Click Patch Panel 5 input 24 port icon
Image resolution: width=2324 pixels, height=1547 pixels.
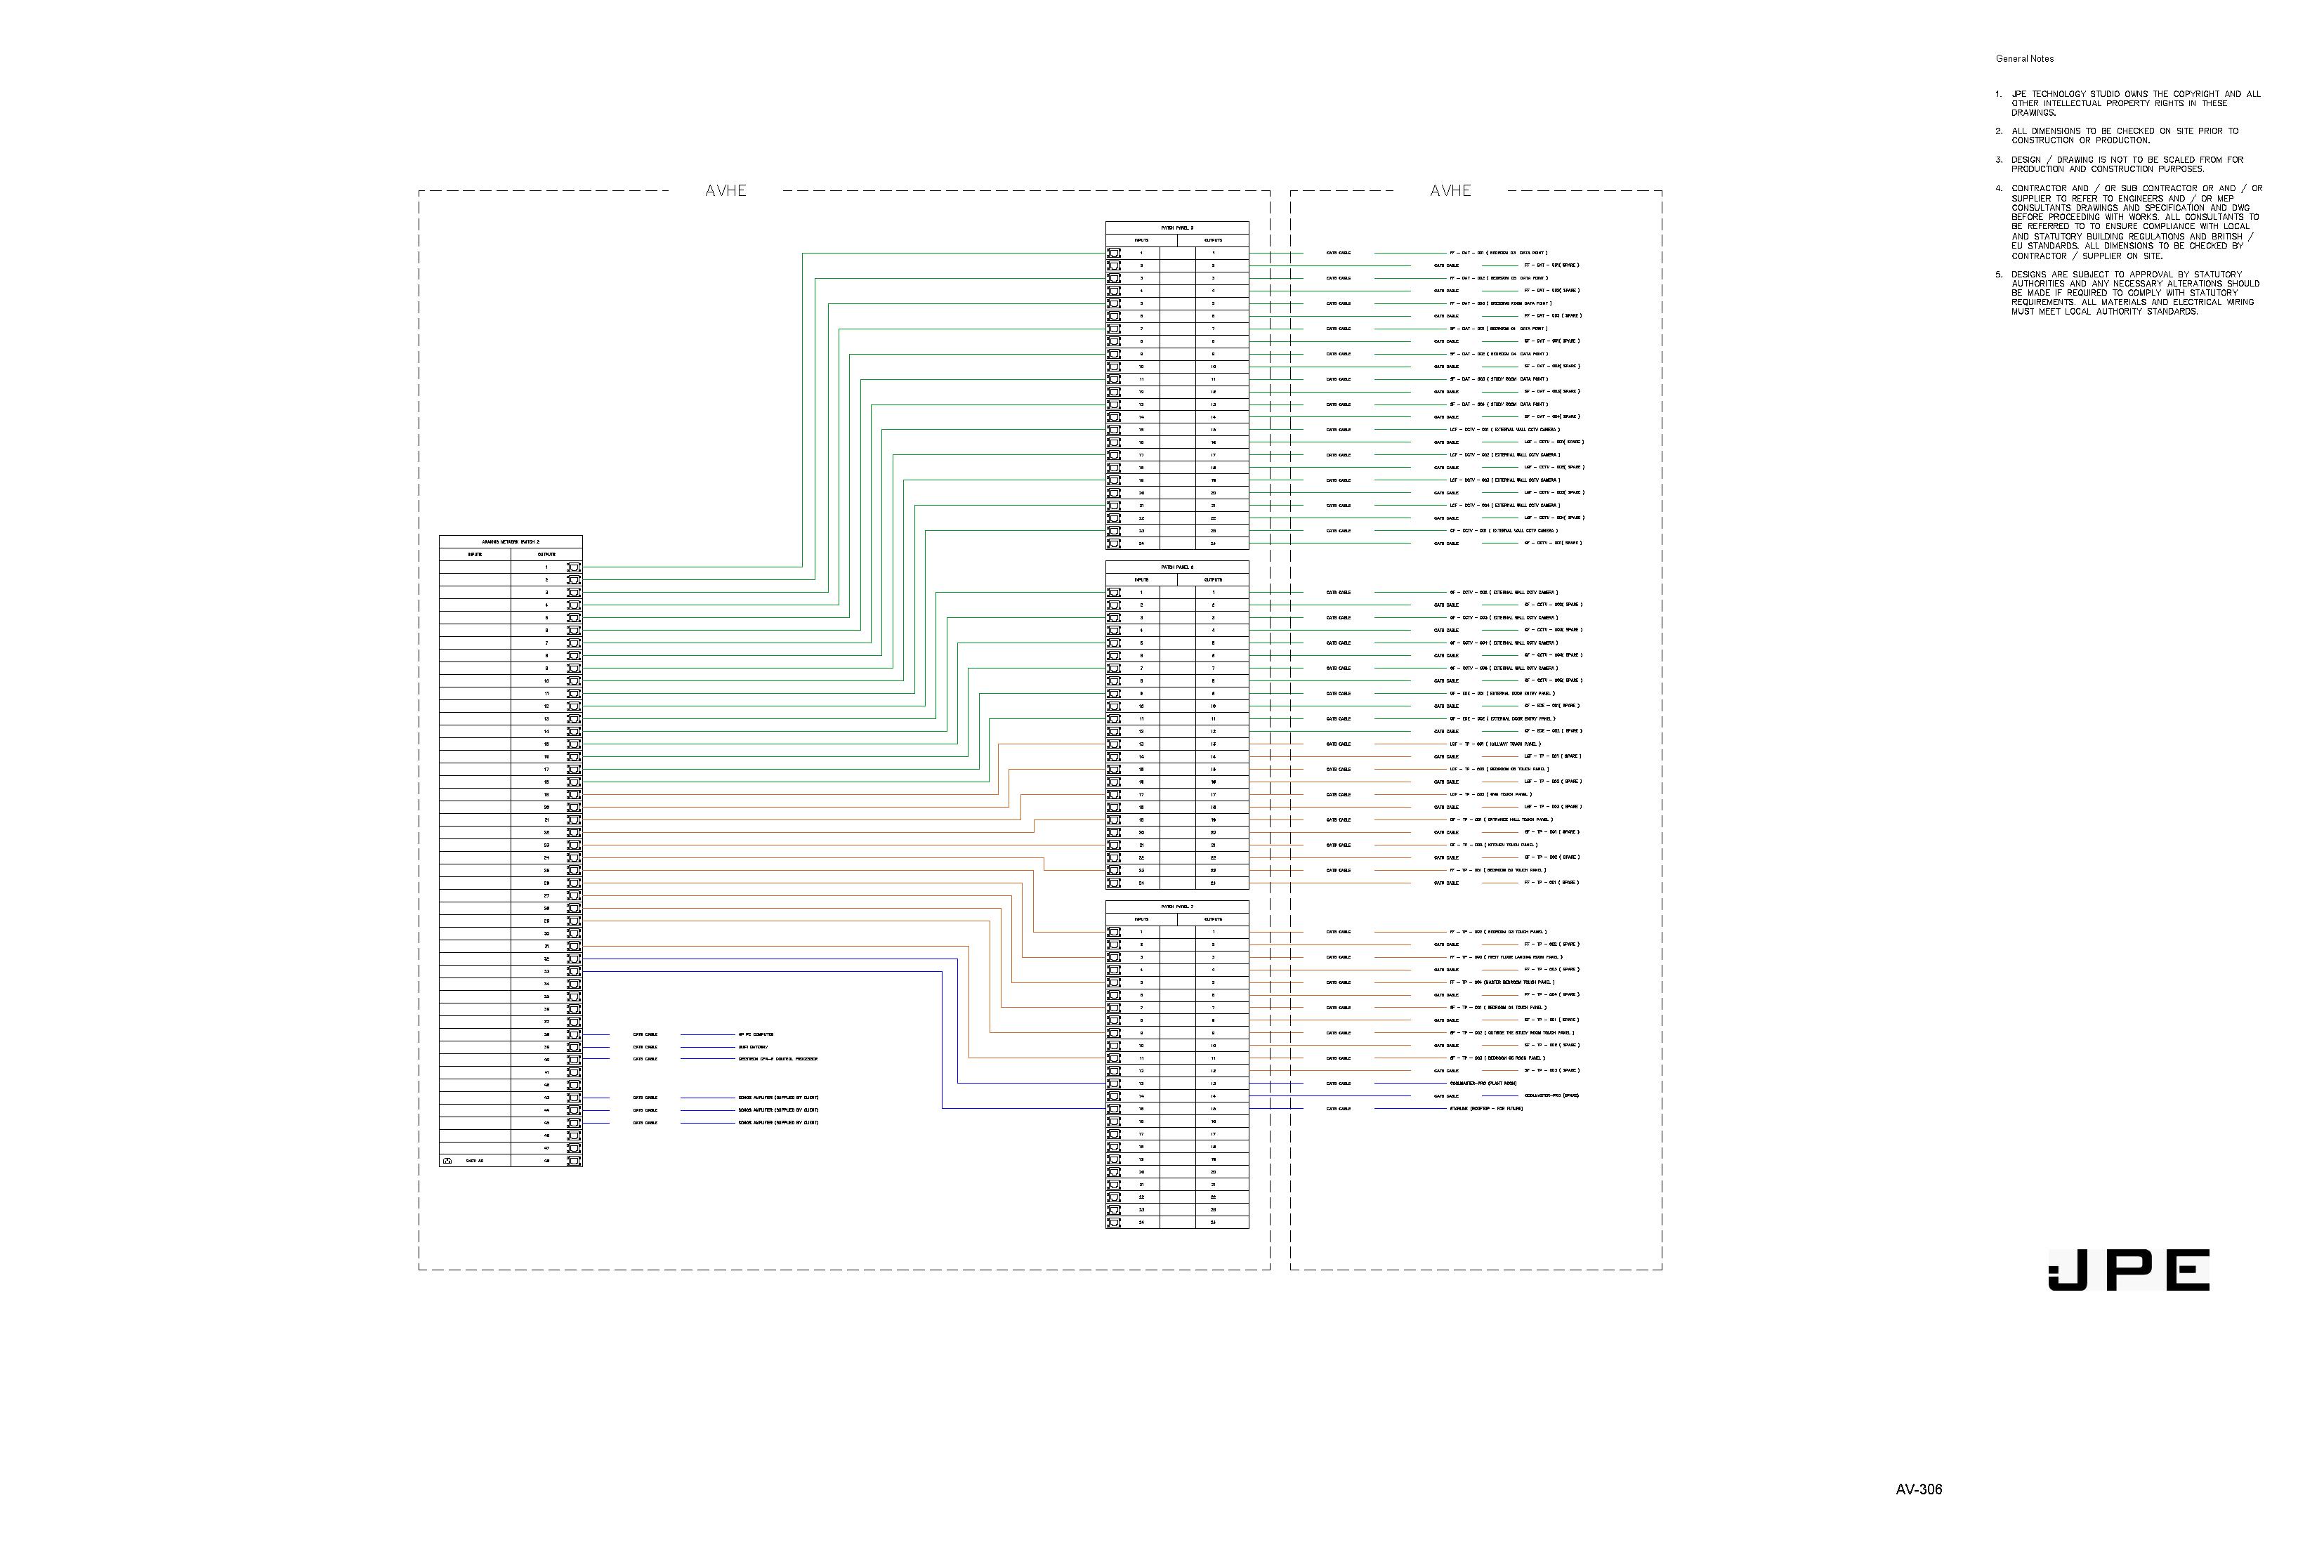(x=1114, y=544)
